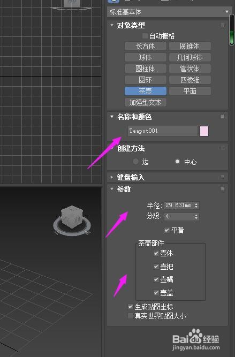Uncheck the 壶把 teapot part
235x357 pixels.
click(156, 266)
